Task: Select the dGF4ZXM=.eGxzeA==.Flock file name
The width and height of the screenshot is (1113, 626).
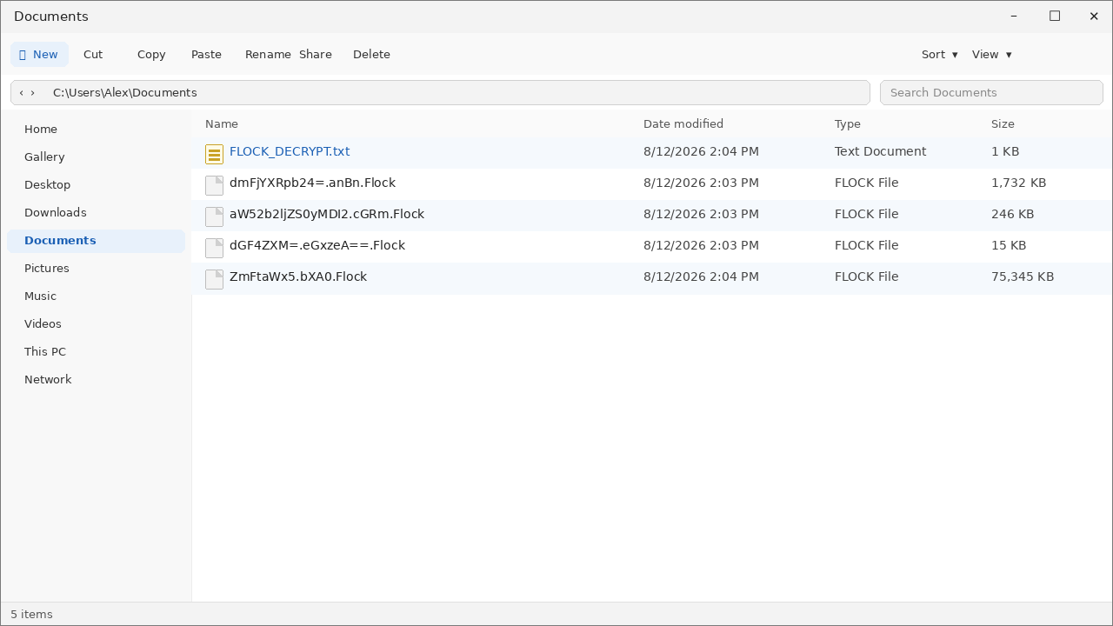Action: [x=317, y=245]
